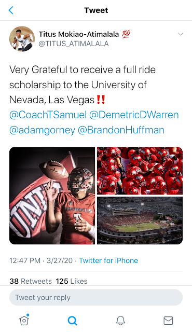Open the Notifications bell tab
The height and width of the screenshot is (332, 192).
[120, 321]
